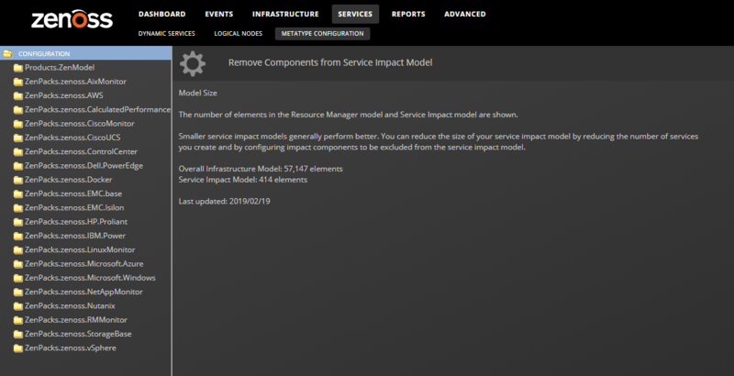
Task: Click the HP.Proliant folder icon
Action: coord(18,222)
